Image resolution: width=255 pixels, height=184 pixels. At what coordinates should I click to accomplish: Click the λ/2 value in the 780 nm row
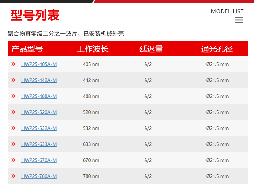(x=148, y=176)
